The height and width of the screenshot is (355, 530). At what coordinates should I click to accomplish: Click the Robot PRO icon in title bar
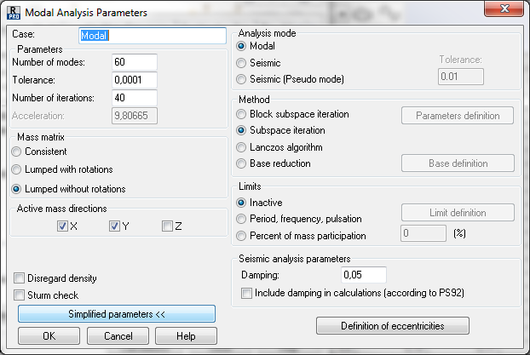pyautogui.click(x=14, y=13)
